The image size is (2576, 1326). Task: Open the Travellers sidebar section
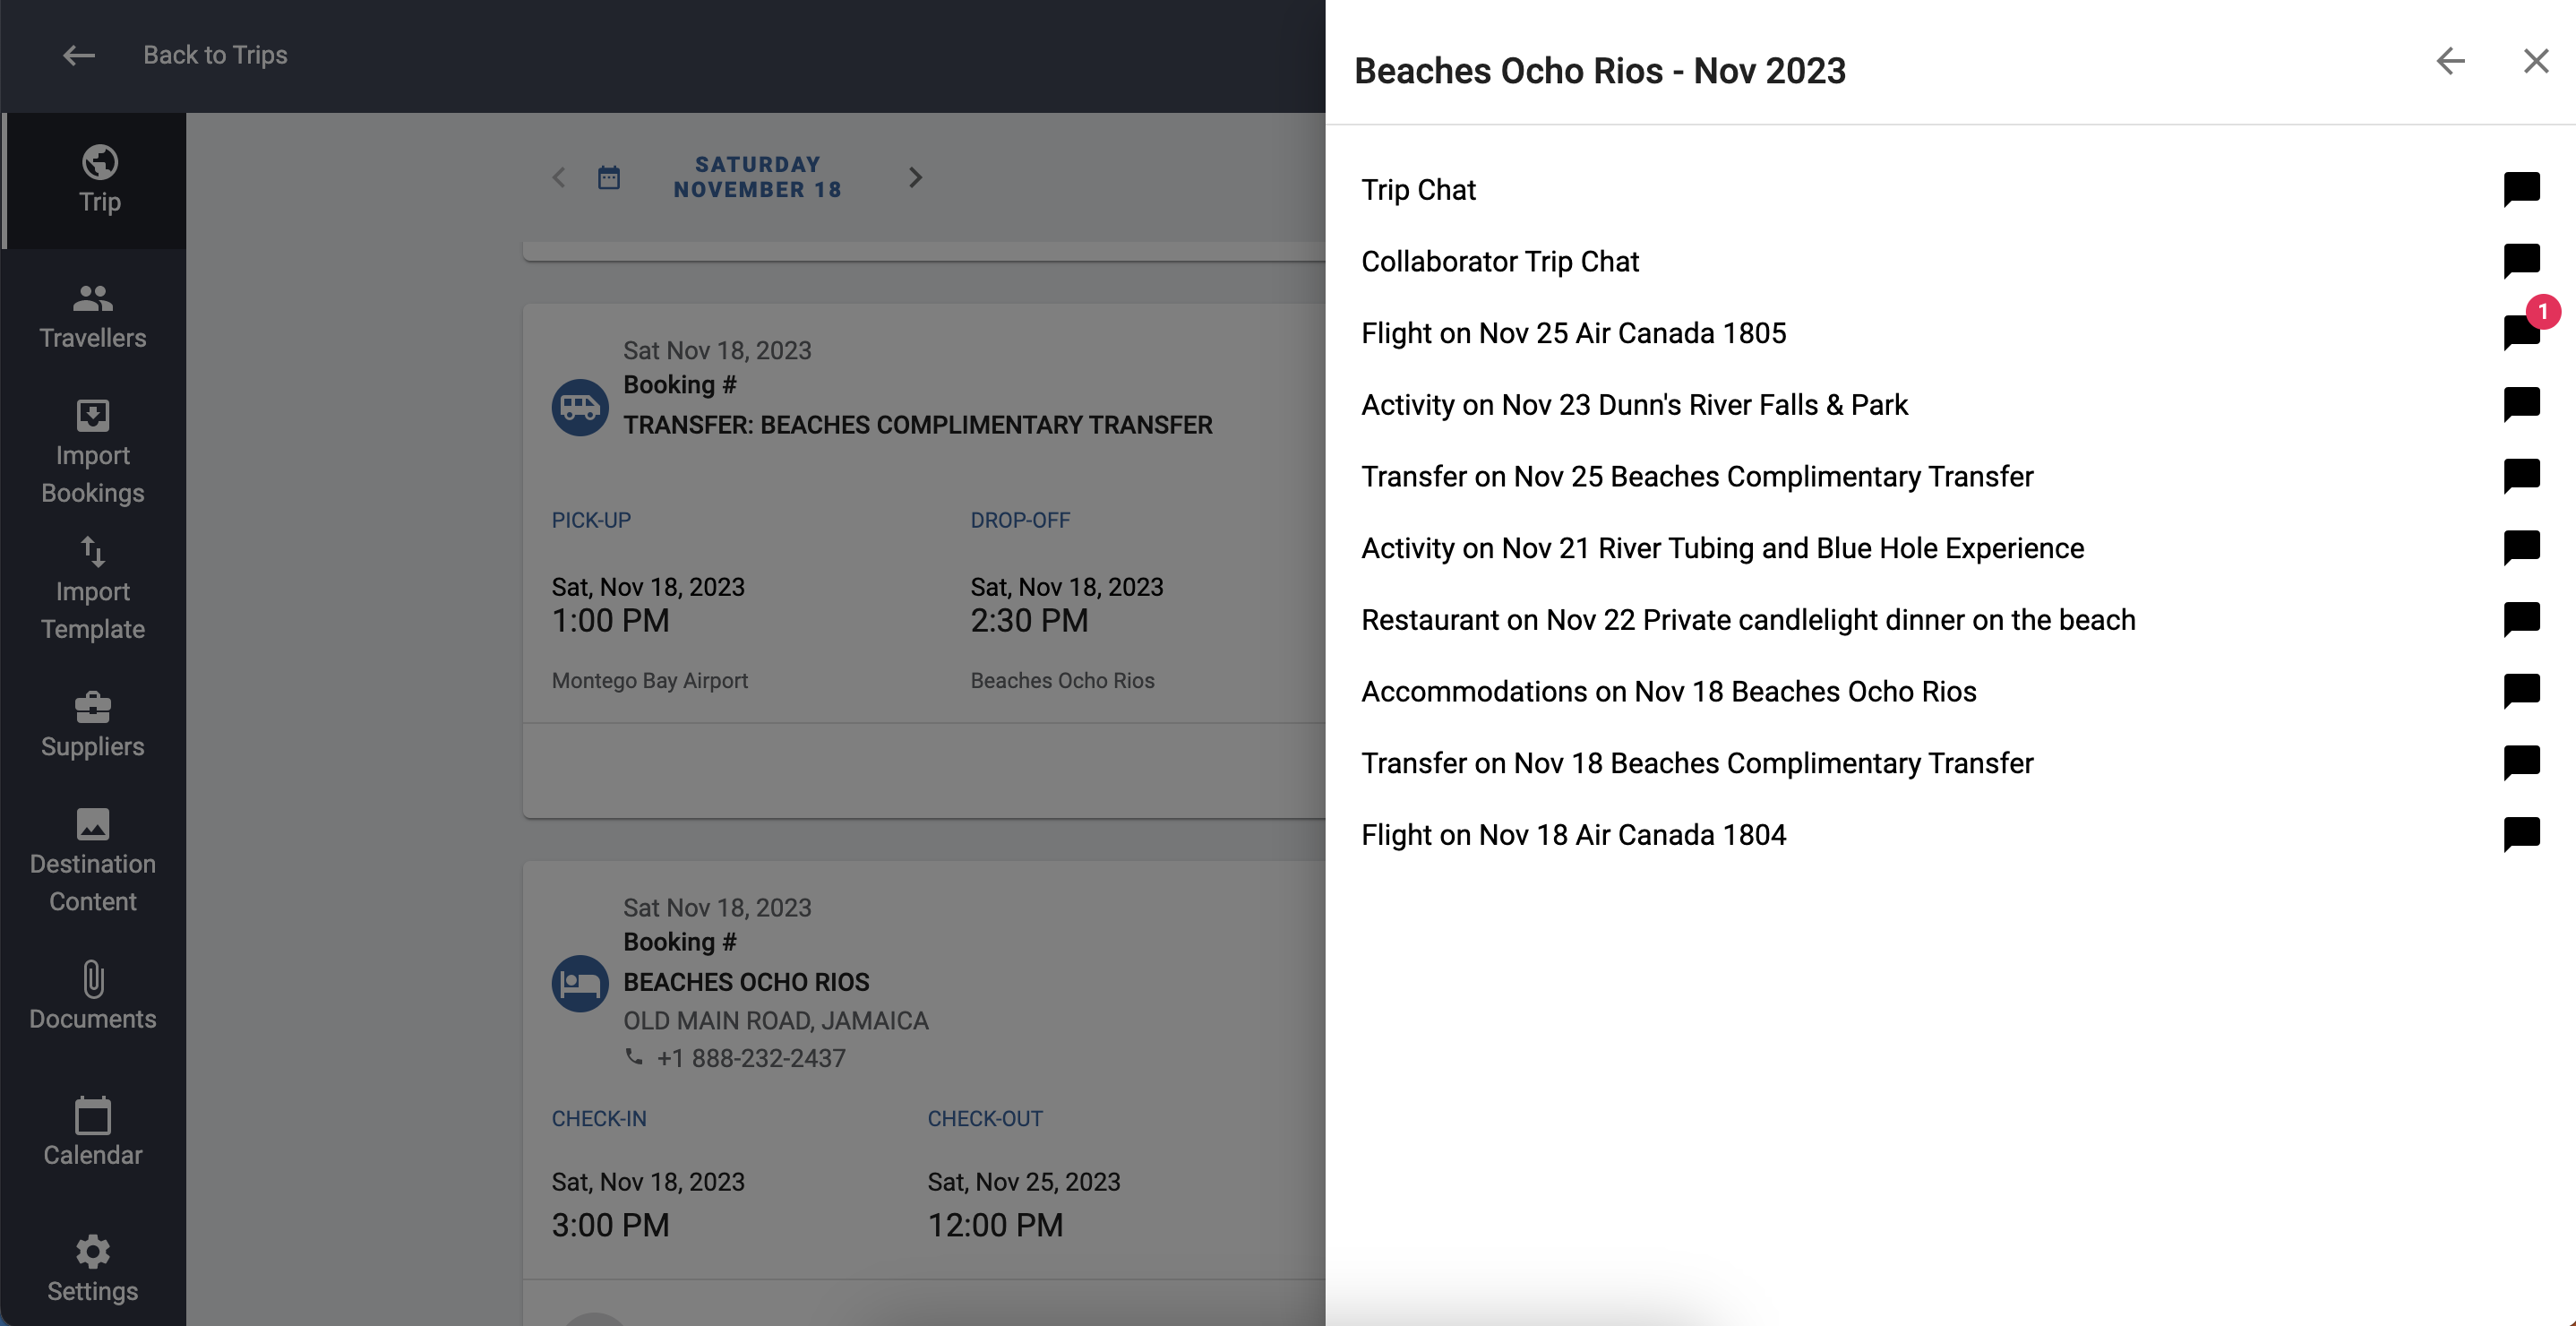click(93, 316)
